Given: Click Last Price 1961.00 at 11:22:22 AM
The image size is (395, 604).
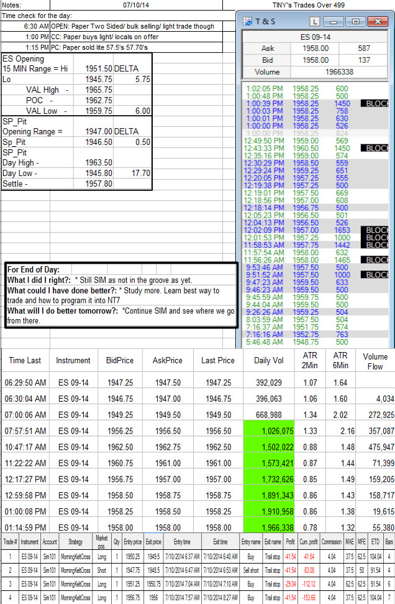Looking at the screenshot, I should pos(218,463).
